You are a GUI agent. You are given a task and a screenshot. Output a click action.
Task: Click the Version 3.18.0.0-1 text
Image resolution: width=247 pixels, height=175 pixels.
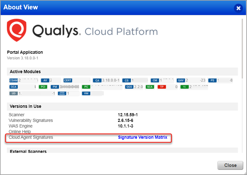[x=23, y=58]
